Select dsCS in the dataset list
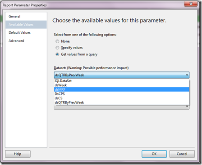This screenshot has width=202, height=165. pos(122,98)
